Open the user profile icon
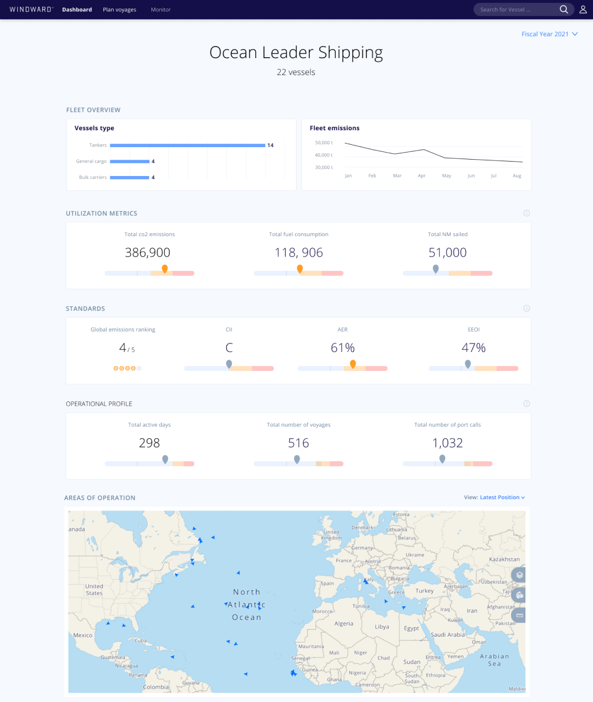Screen dimensions: 593x702 [583, 9]
